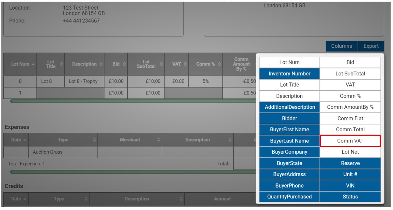Click the Bid column sort icon
The height and width of the screenshot is (210, 393).
[124, 64]
